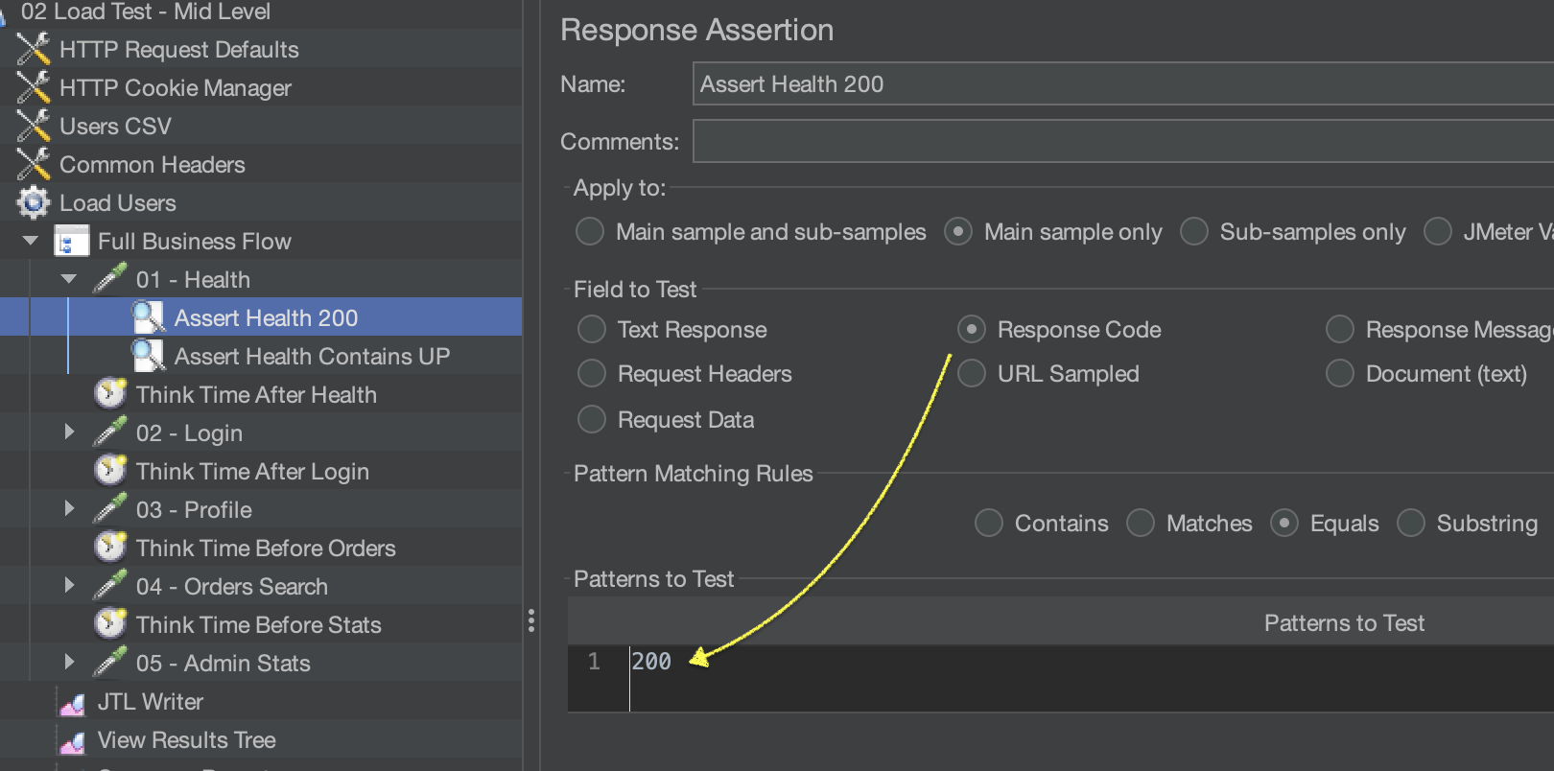This screenshot has height=771, width=1554.
Task: Choose the Contains pattern matching rule
Action: click(988, 524)
